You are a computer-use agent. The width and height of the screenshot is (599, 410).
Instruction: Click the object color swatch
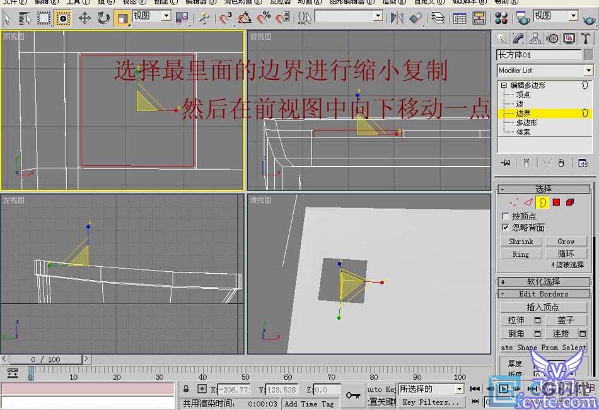[x=588, y=55]
